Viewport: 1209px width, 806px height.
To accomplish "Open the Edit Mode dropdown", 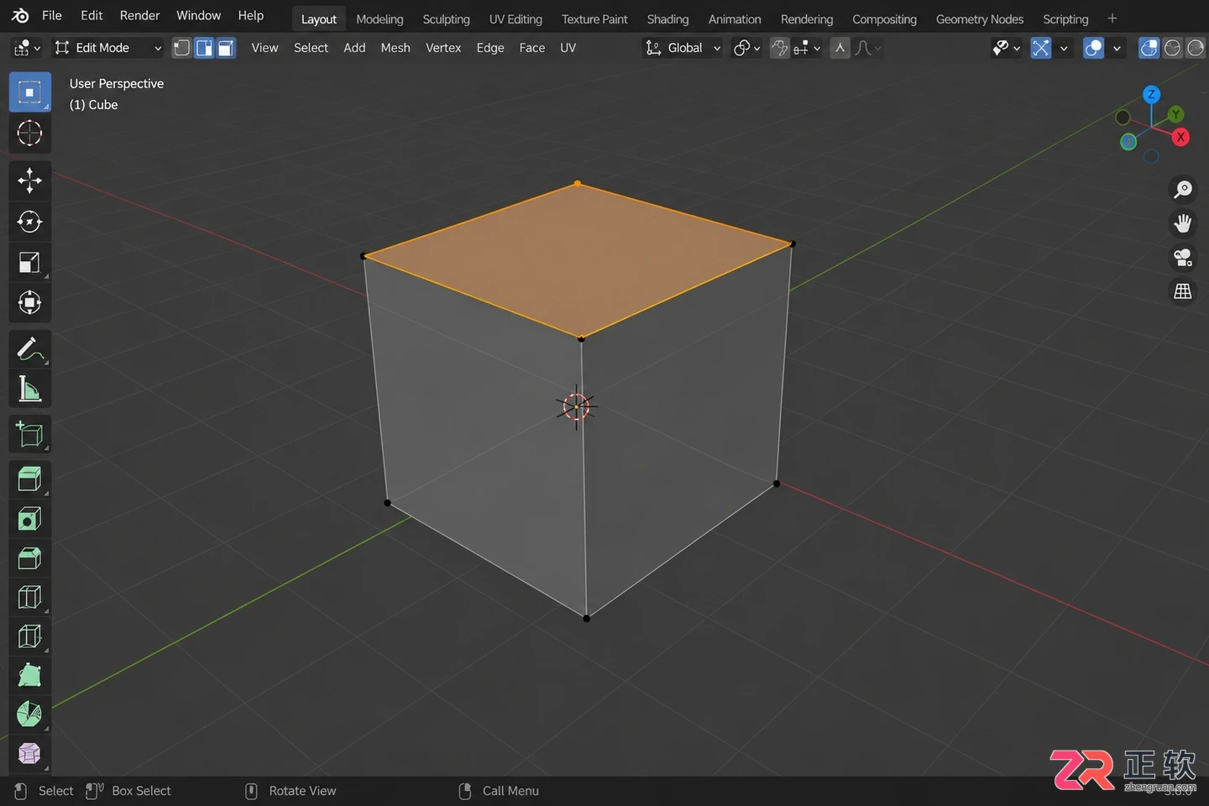I will pos(108,48).
